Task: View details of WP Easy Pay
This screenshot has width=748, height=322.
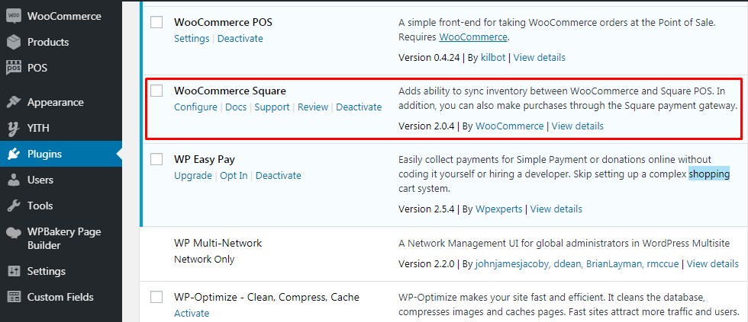Action: (556, 209)
